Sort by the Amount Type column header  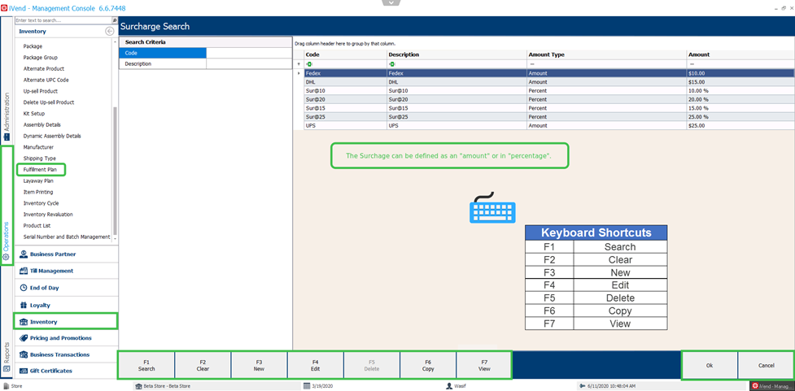606,54
